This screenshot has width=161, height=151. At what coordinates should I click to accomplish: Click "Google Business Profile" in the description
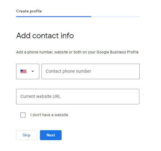click(x=118, y=52)
